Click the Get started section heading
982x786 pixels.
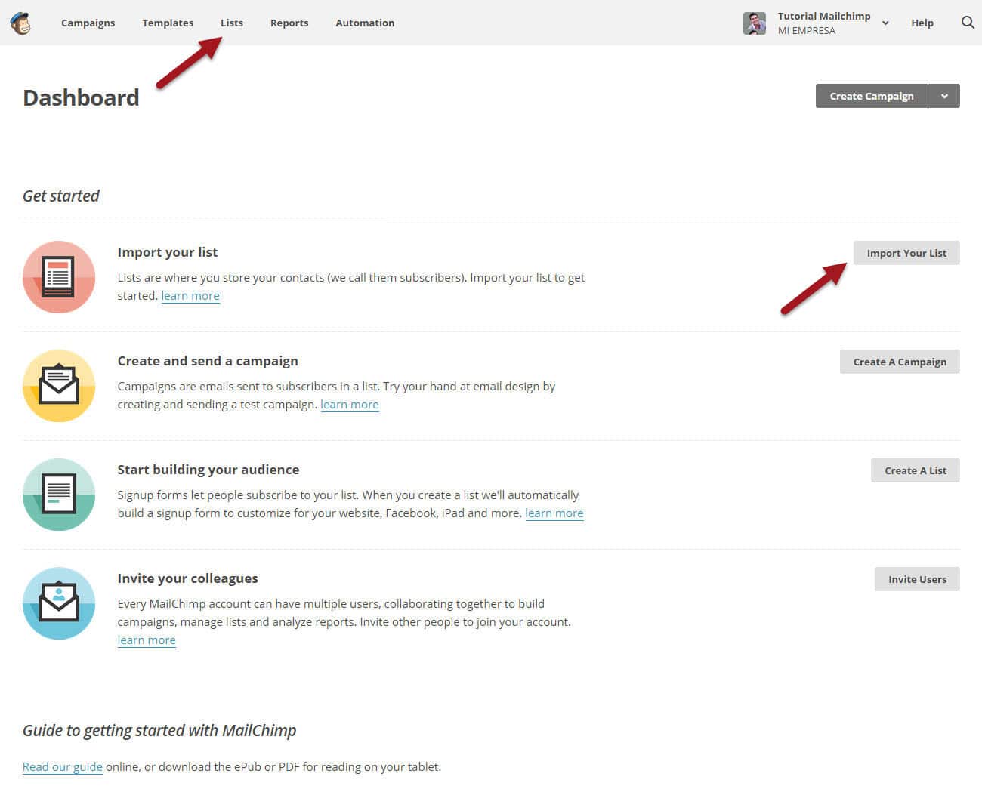click(x=61, y=196)
